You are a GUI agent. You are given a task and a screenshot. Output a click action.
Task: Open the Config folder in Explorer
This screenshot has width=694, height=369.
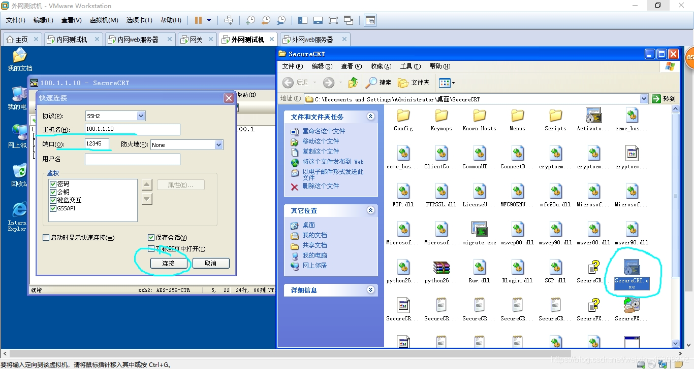click(403, 120)
